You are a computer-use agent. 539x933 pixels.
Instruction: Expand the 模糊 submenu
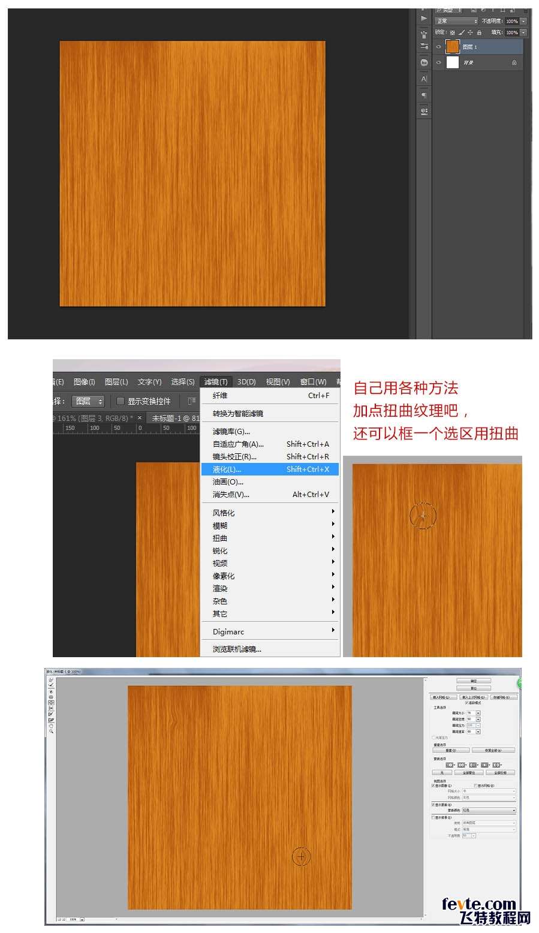click(x=270, y=525)
